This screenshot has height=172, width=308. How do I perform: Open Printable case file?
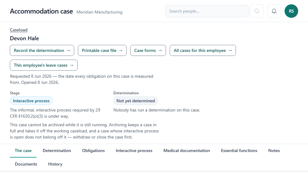[102, 51]
